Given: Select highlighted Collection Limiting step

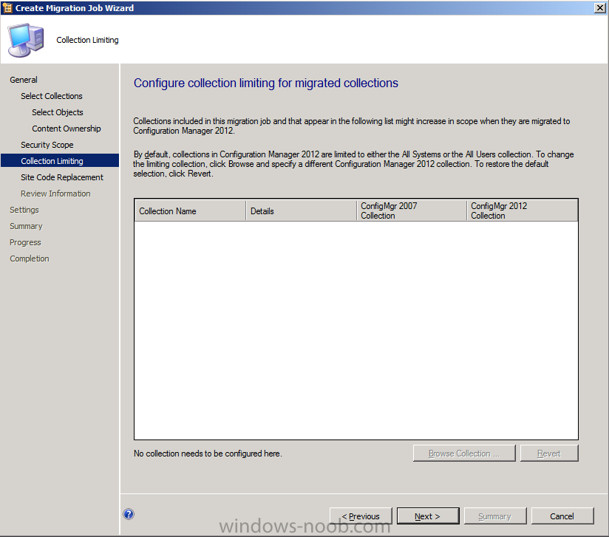Looking at the screenshot, I should click(60, 161).
